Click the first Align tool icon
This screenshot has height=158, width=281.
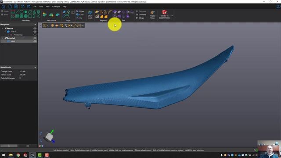coord(64,12)
